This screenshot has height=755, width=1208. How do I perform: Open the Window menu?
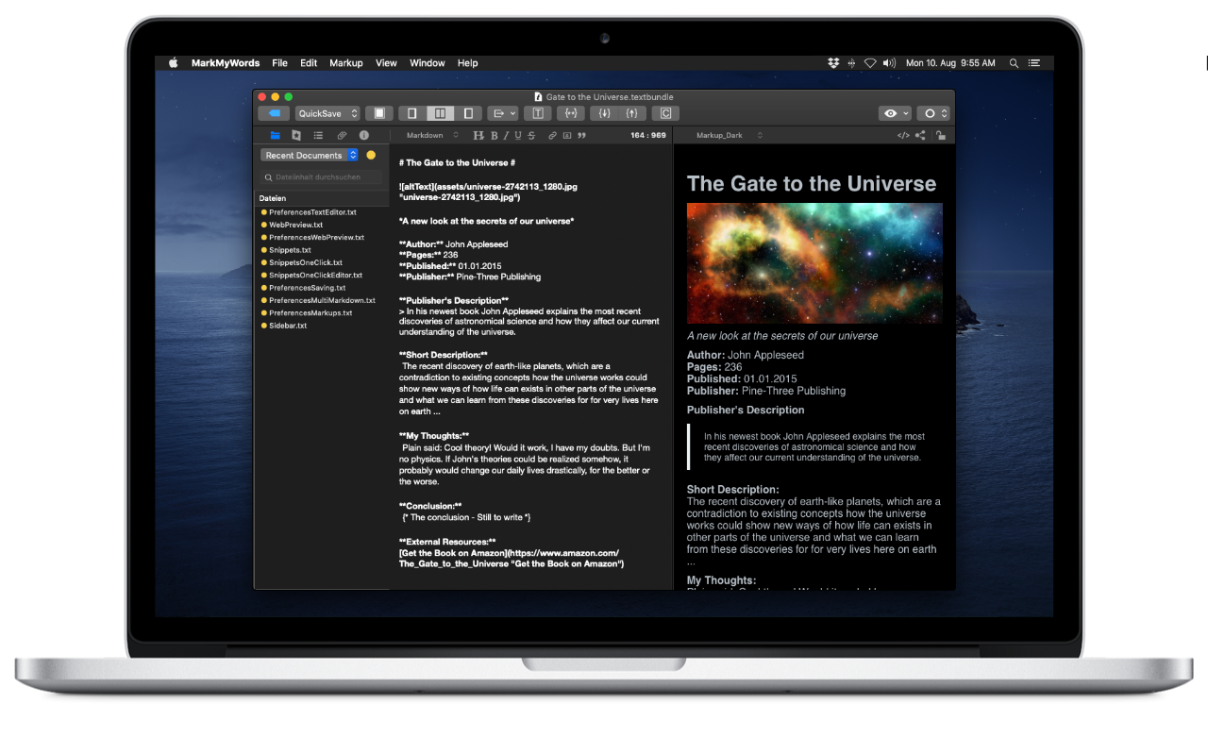coord(428,63)
